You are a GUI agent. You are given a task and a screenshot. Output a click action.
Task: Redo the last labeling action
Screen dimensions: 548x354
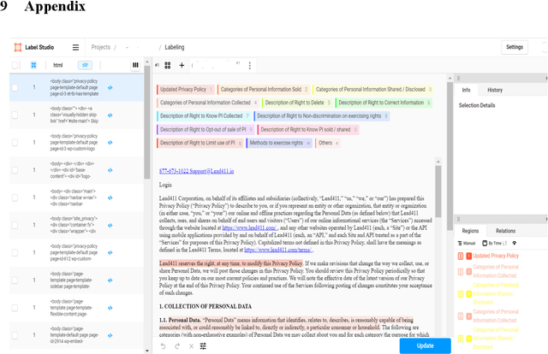(x=177, y=346)
